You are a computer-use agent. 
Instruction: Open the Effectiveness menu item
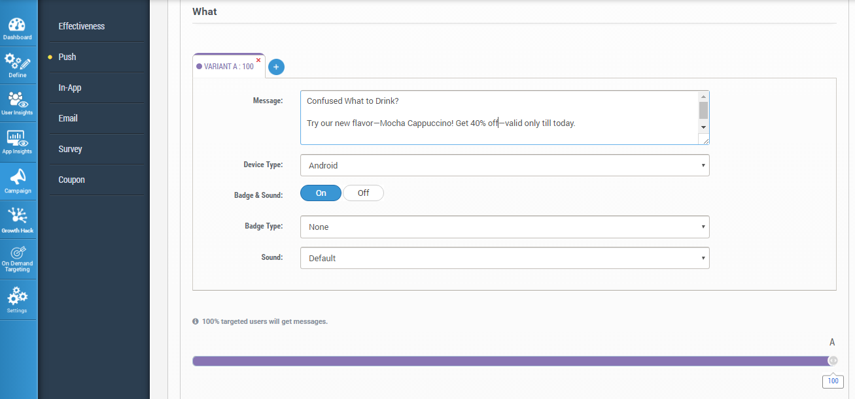point(82,26)
